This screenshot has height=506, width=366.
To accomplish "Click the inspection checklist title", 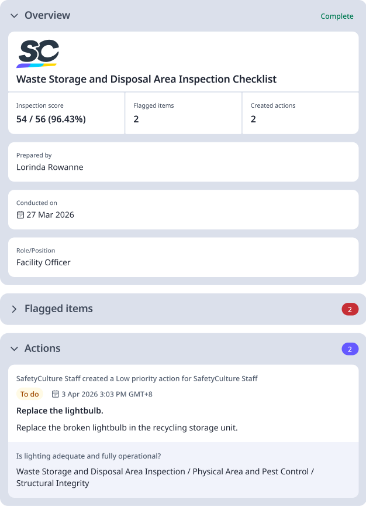I will pyautogui.click(x=146, y=79).
